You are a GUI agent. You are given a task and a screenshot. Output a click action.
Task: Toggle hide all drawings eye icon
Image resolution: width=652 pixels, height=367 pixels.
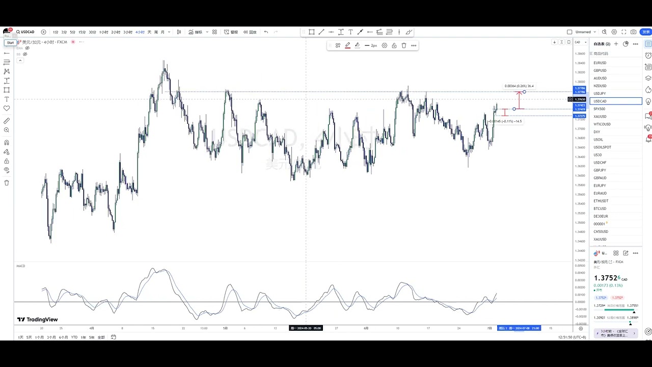click(7, 170)
